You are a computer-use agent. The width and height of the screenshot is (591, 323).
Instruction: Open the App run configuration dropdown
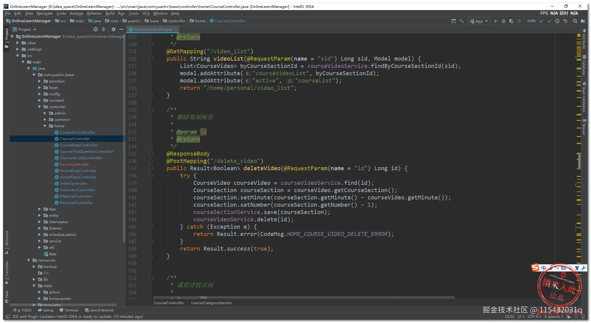479,21
